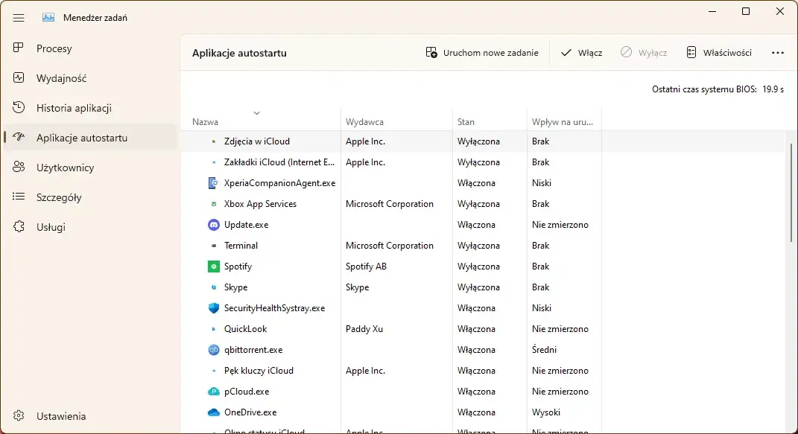Click the Task Manager app icon
Screen dimensions: 798x434
tap(48, 18)
